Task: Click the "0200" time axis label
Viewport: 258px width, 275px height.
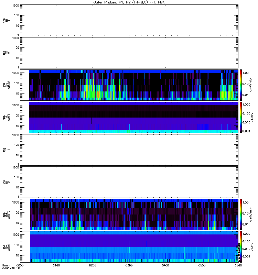Action: (x=93, y=265)
